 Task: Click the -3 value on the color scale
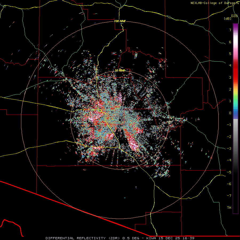tap(229, 149)
